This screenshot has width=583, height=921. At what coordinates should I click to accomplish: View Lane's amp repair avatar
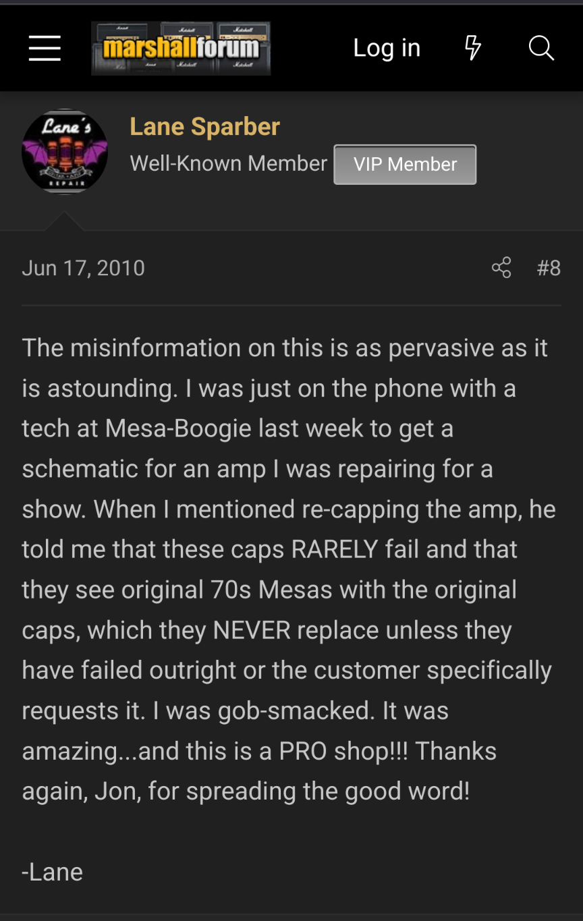65,152
